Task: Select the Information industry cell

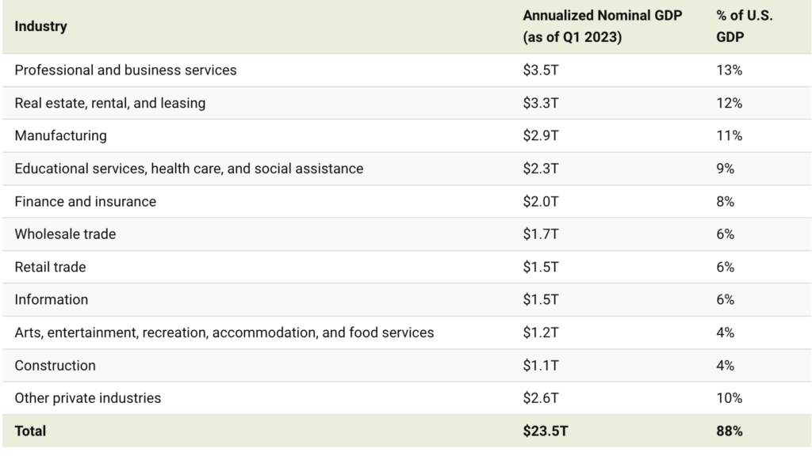Action: (52, 300)
